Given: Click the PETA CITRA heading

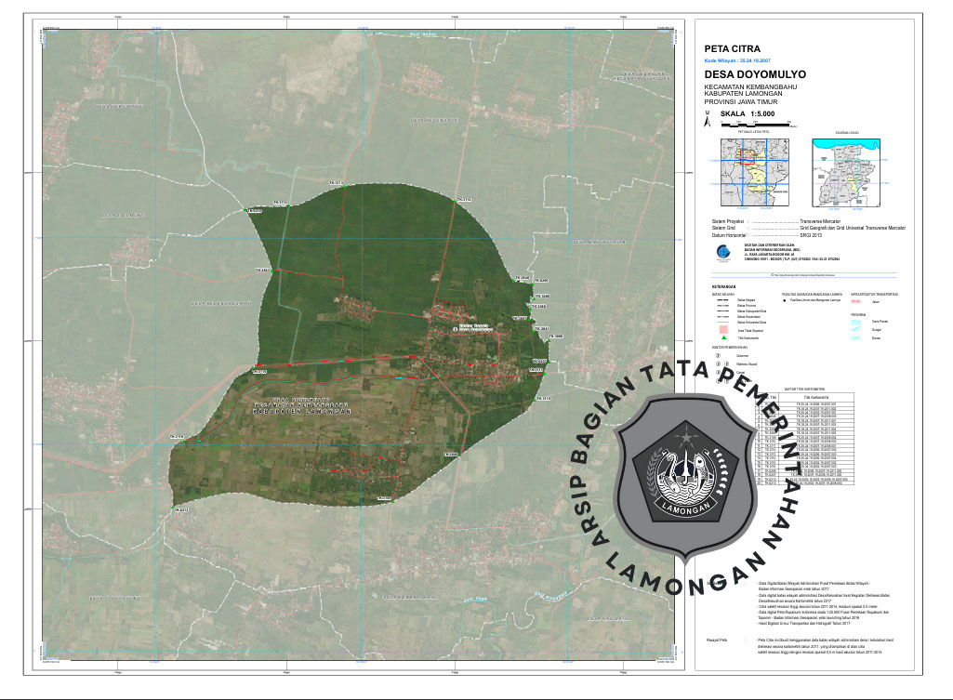Looking at the screenshot, I should 732,47.
